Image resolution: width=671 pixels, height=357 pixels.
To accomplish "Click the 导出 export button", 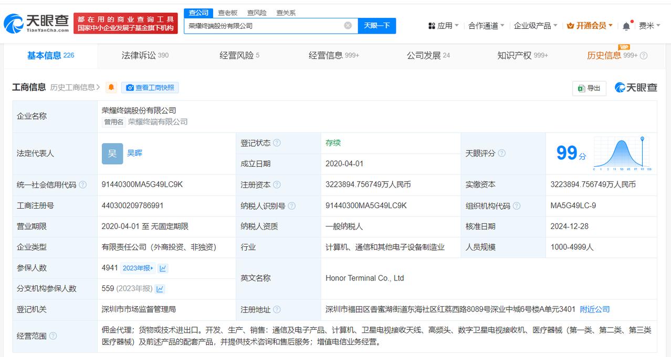I will click(589, 88).
